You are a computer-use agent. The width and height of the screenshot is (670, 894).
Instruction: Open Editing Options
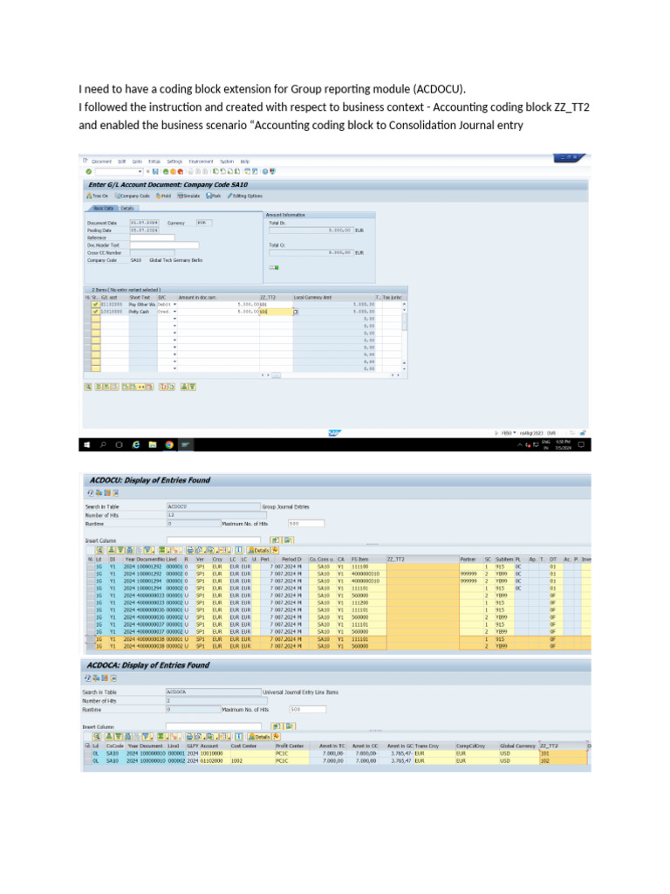pos(245,196)
